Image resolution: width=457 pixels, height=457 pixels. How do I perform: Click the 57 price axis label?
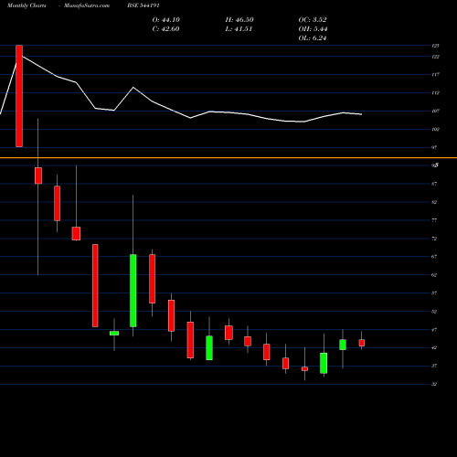coord(434,293)
